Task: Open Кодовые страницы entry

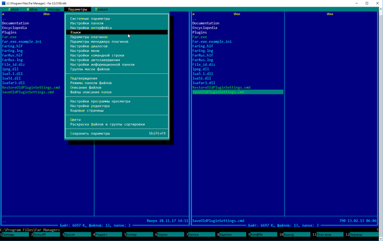Action: tap(86, 110)
